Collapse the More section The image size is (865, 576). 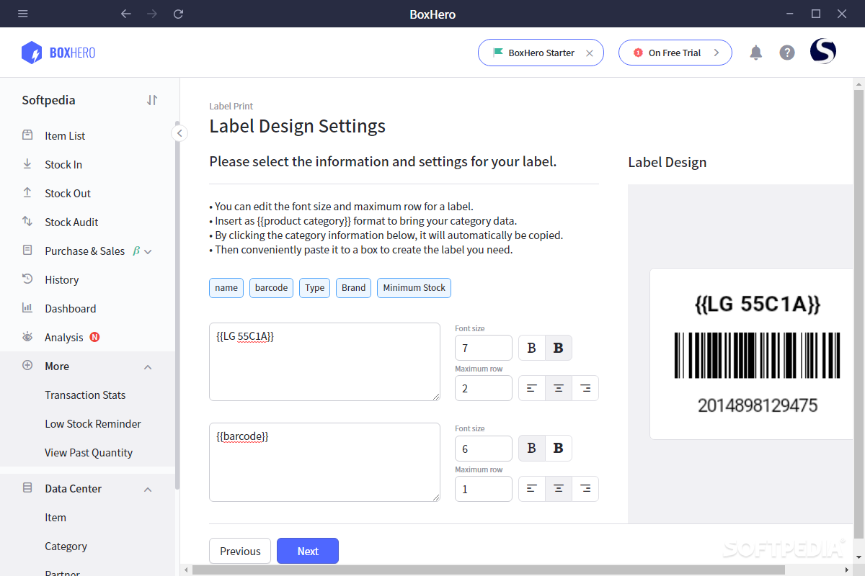pyautogui.click(x=148, y=366)
